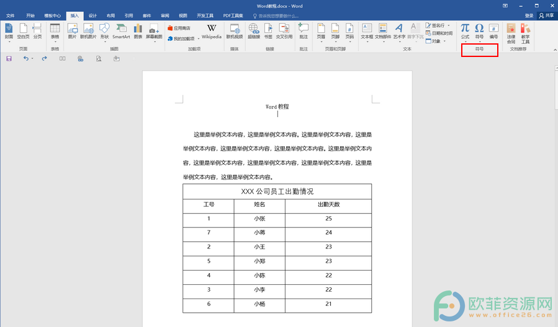Open the 开发工具 Developer tab
Image resolution: width=558 pixels, height=327 pixels.
tap(205, 15)
